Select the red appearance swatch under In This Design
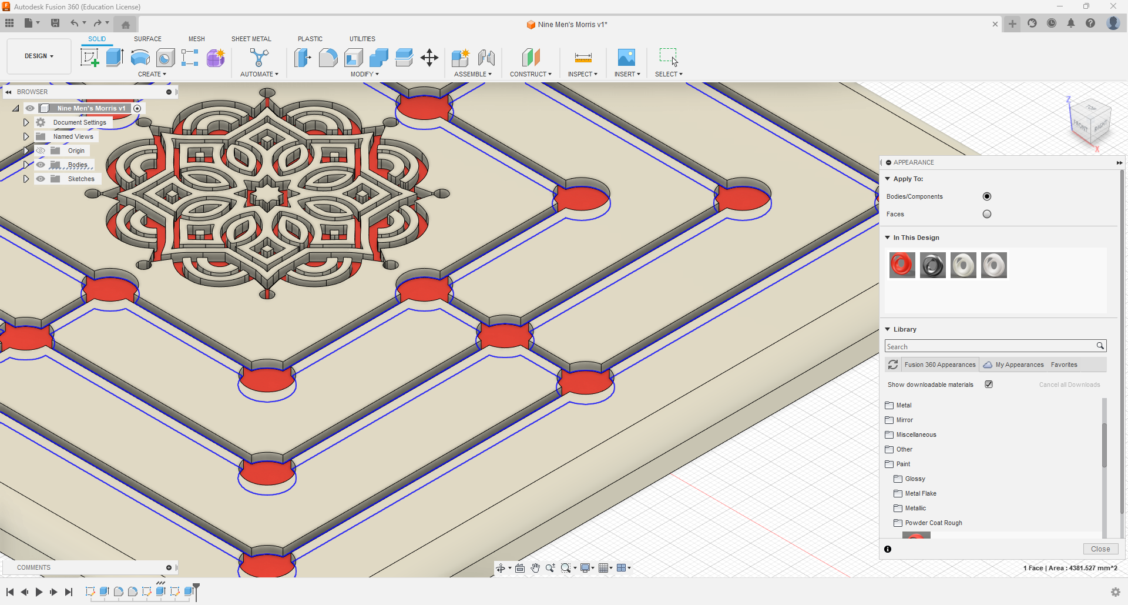 coord(902,265)
